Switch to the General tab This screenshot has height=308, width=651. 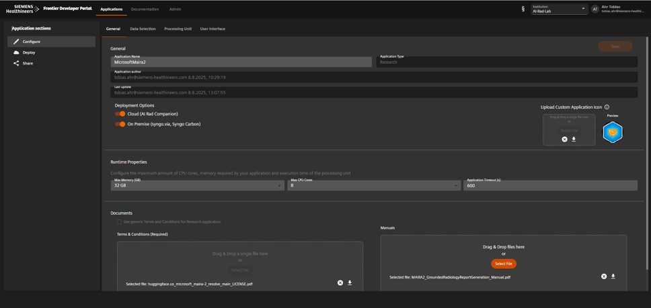pyautogui.click(x=113, y=29)
